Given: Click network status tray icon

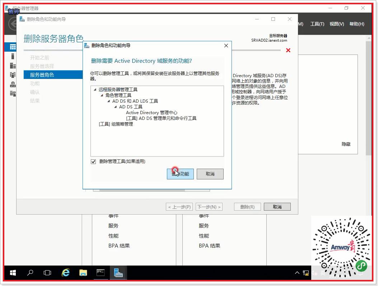Looking at the screenshot, I should (x=306, y=273).
